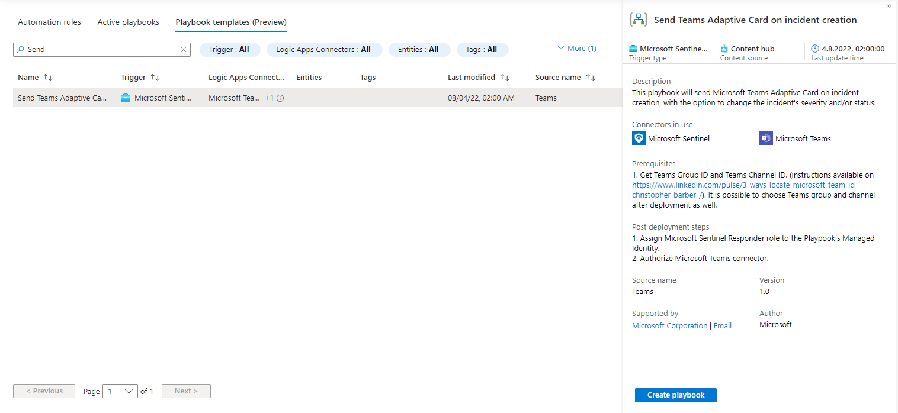
Task: Click the Previous page button
Action: 44,391
